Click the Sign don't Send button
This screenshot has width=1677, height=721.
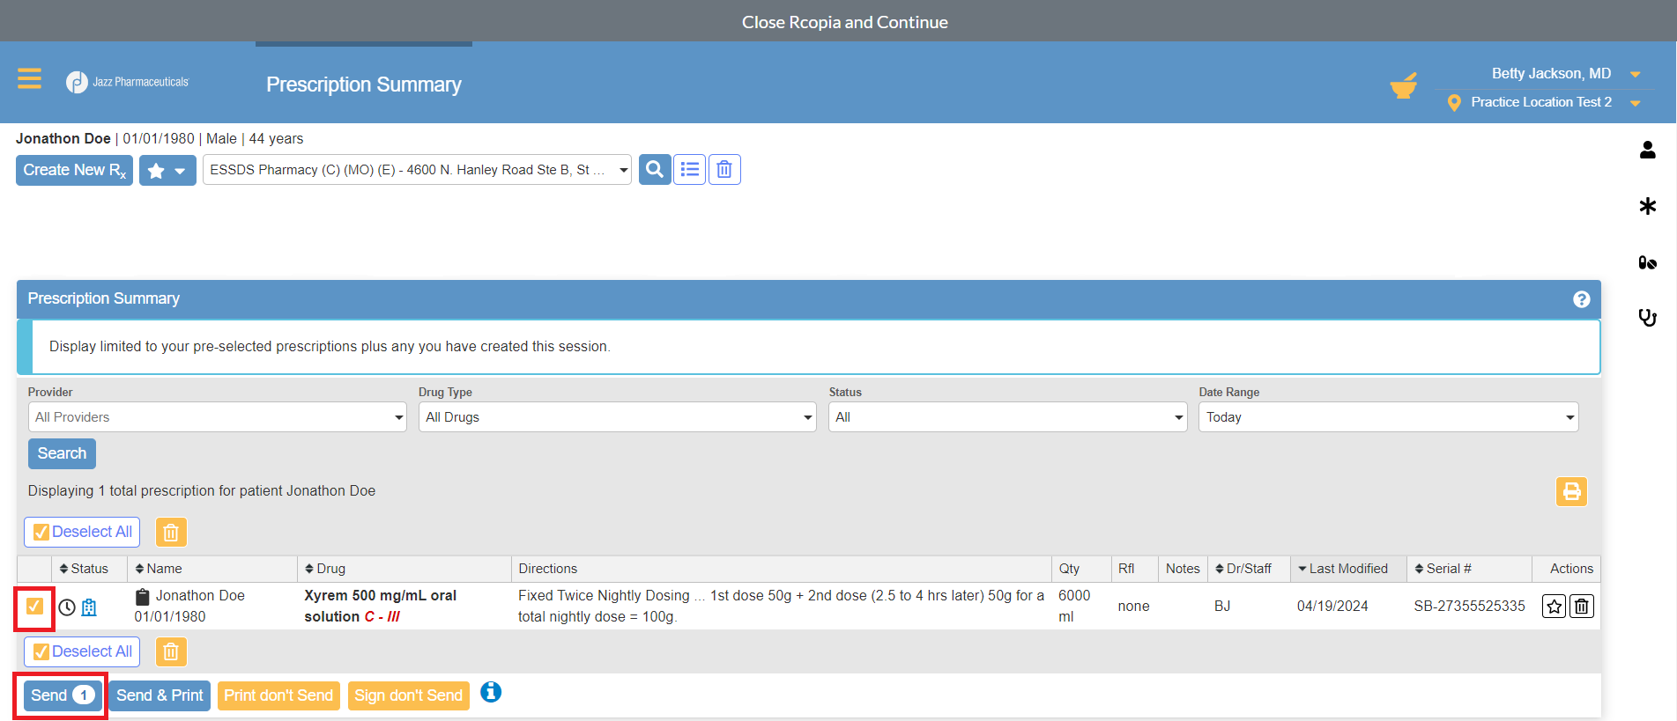(x=408, y=695)
